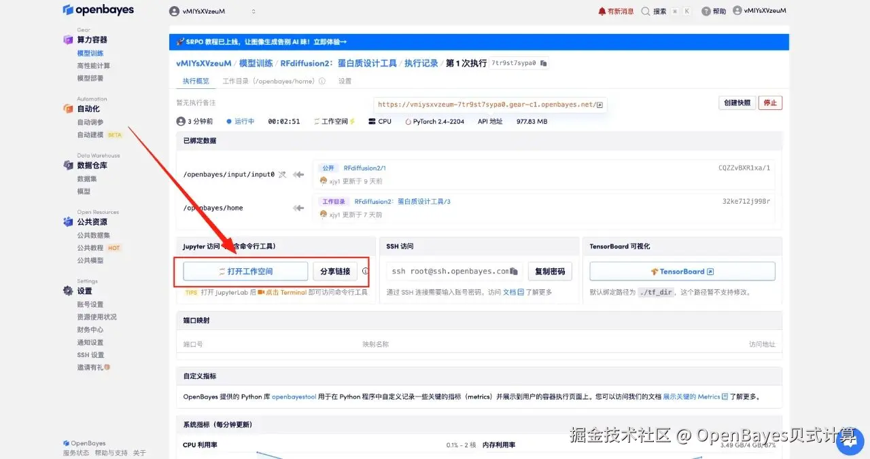
Task: Click the 自动化 automation icon in sidebar
Action: pos(67,108)
